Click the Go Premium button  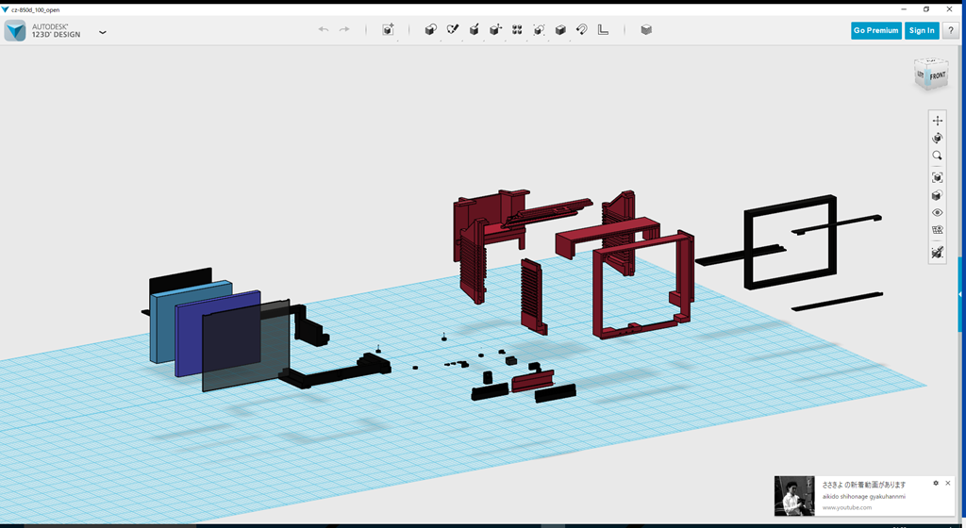pos(875,30)
